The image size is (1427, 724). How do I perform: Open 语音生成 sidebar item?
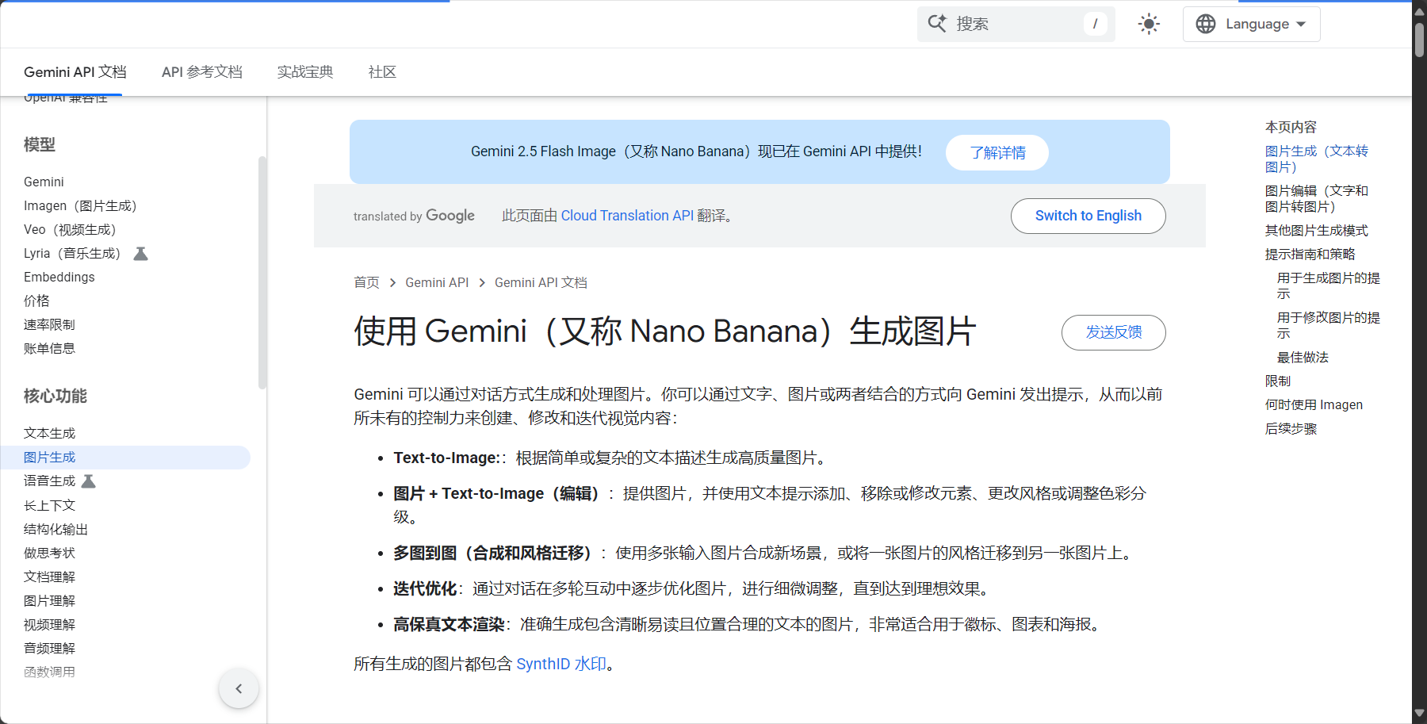49,481
